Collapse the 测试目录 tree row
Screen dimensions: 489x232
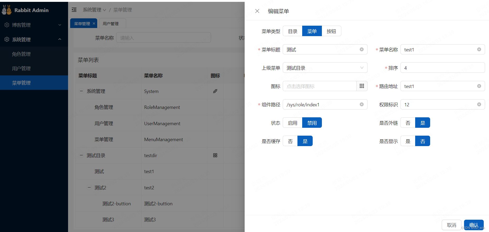pyautogui.click(x=81, y=155)
